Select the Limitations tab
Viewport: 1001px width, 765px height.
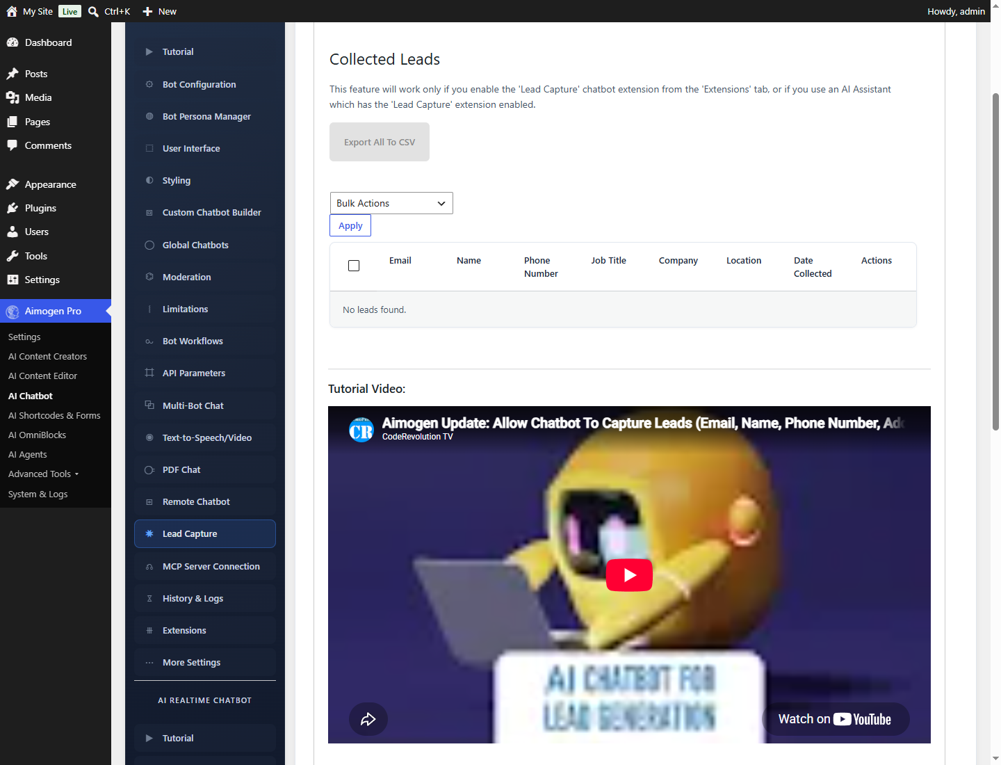(205, 309)
